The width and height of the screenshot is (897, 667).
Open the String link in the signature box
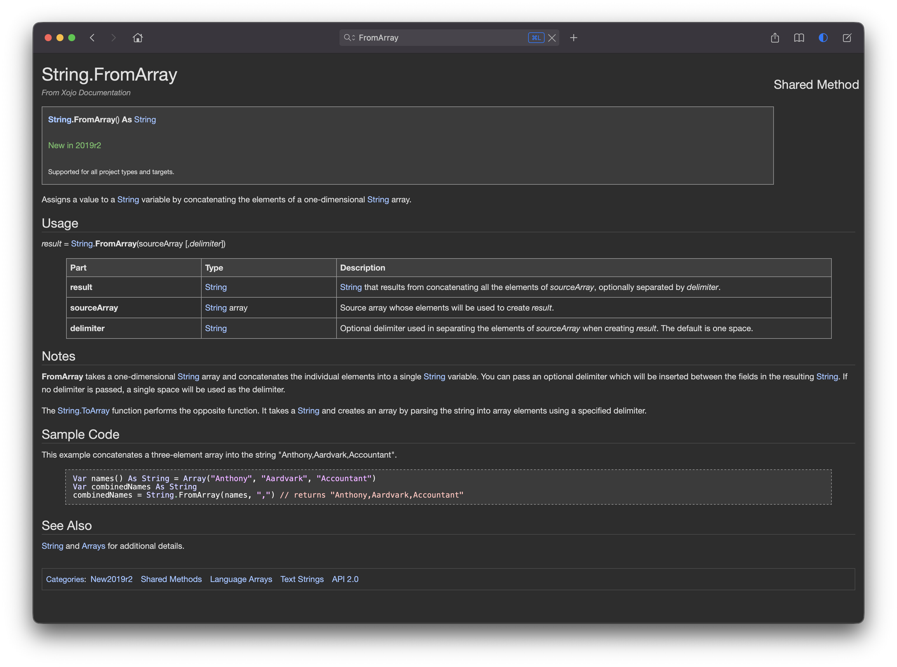pos(145,119)
